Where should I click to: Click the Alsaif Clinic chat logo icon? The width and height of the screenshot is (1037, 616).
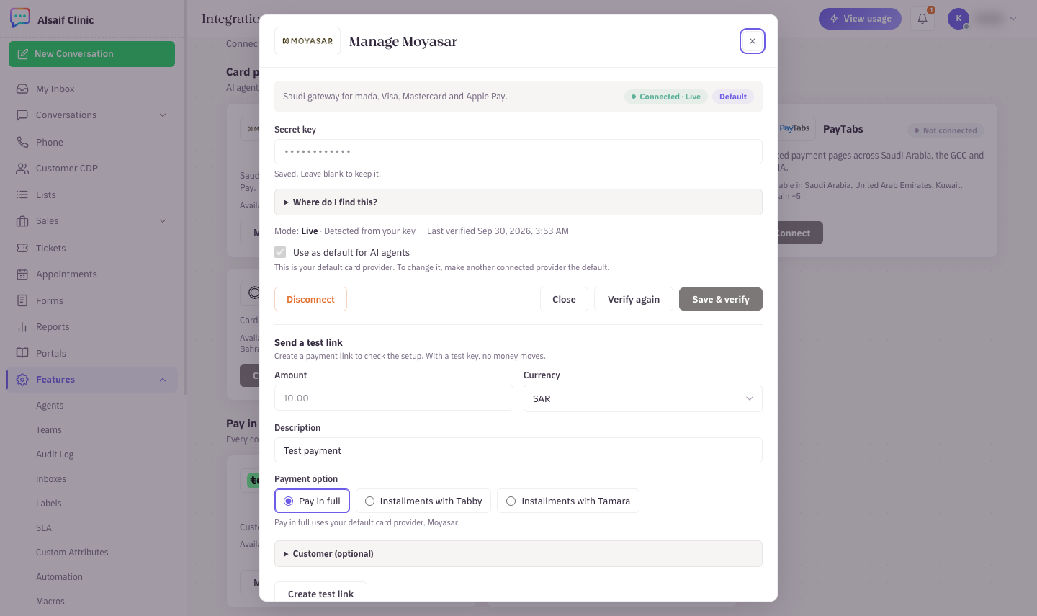20,18
